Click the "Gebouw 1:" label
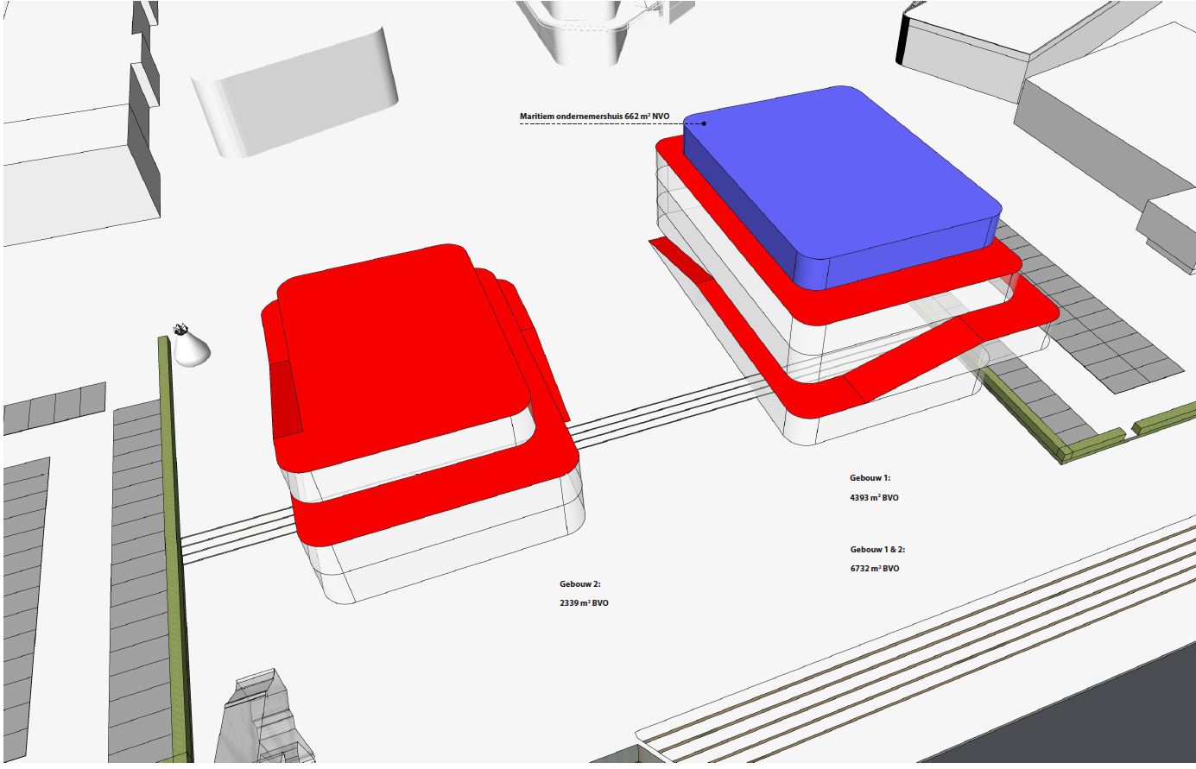Image resolution: width=1196 pixels, height=769 pixels. [x=870, y=477]
